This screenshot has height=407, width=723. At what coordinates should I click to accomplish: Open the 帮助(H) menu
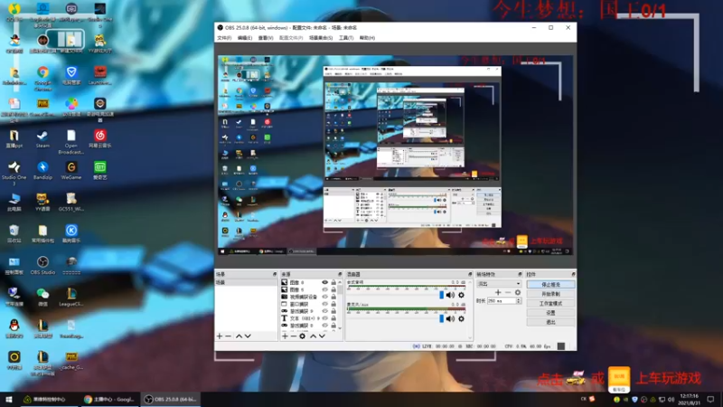pos(367,38)
